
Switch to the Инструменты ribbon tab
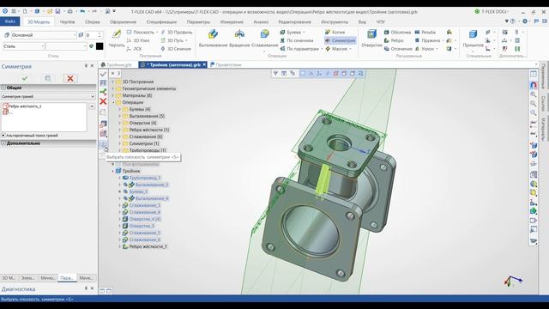coord(335,21)
